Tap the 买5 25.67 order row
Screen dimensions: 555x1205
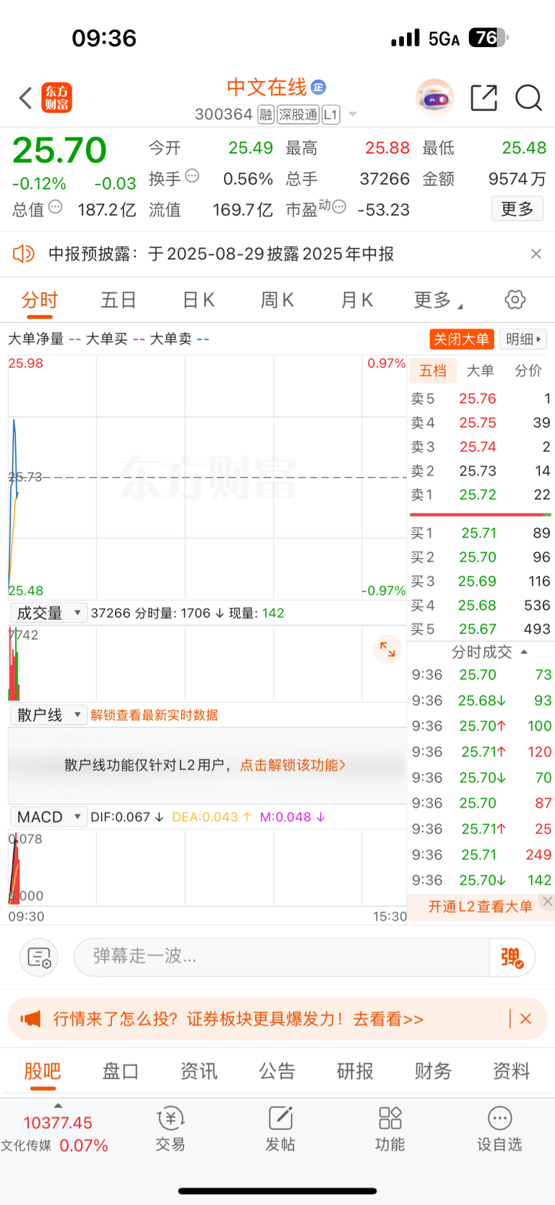[x=481, y=629]
